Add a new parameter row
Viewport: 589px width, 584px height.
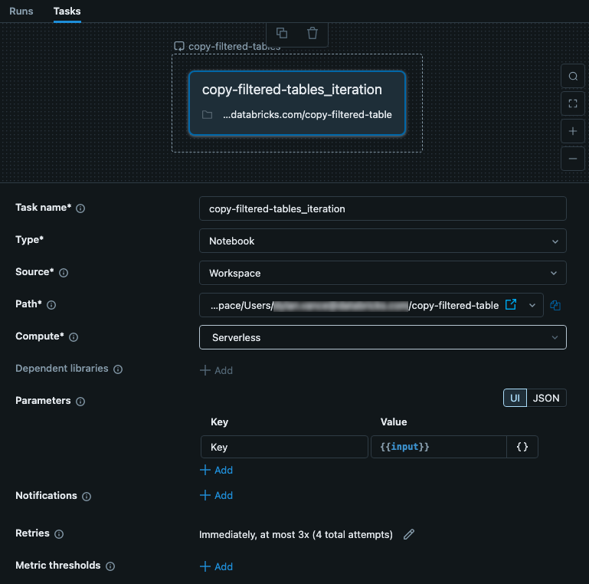tap(216, 470)
